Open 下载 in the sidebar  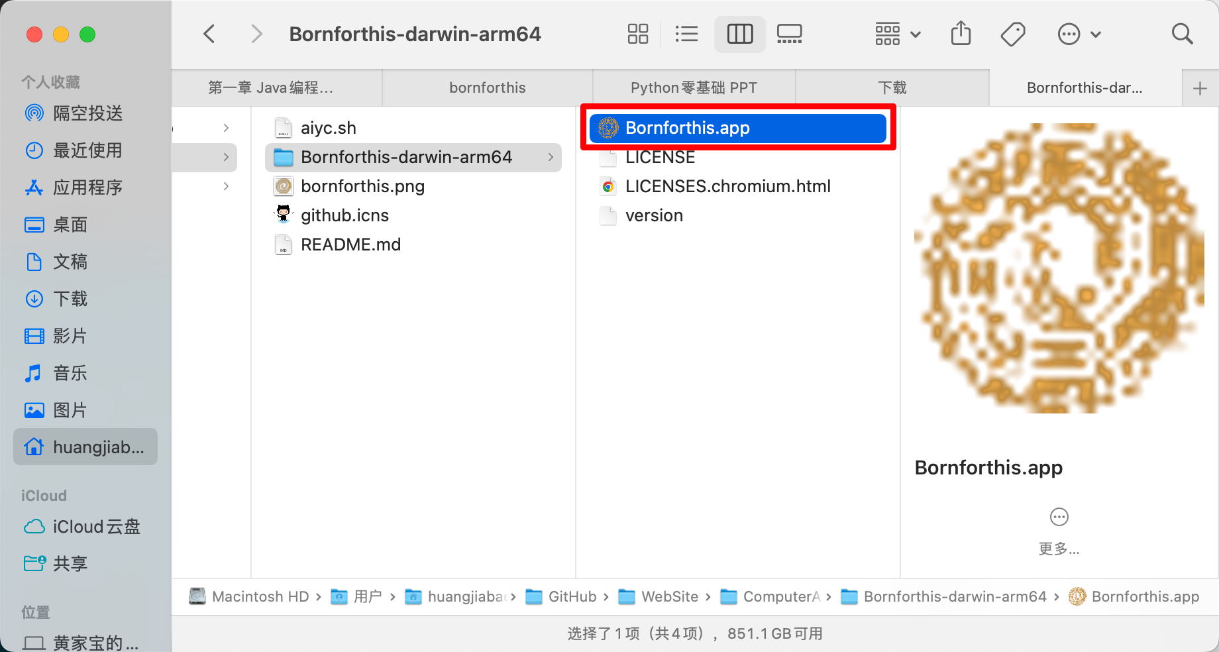pyautogui.click(x=85, y=299)
